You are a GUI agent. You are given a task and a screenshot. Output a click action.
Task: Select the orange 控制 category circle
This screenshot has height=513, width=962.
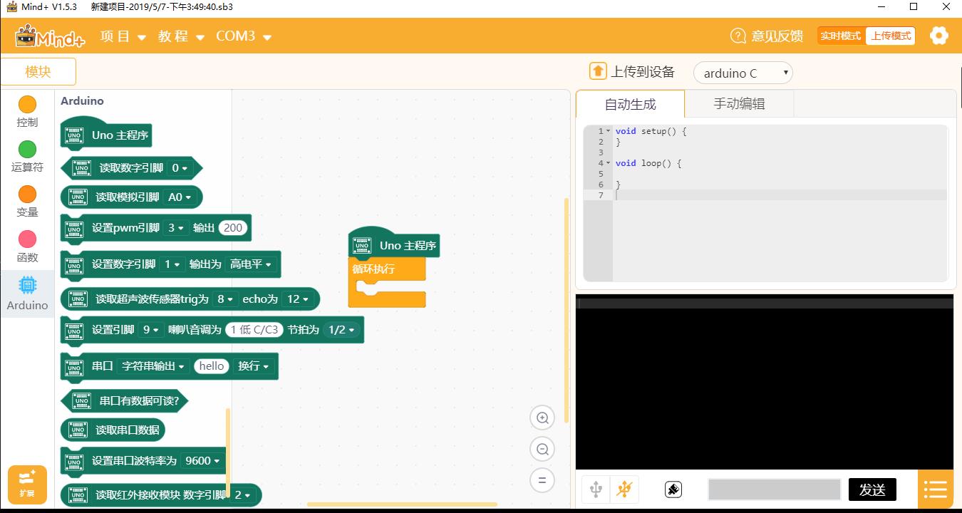[x=27, y=105]
